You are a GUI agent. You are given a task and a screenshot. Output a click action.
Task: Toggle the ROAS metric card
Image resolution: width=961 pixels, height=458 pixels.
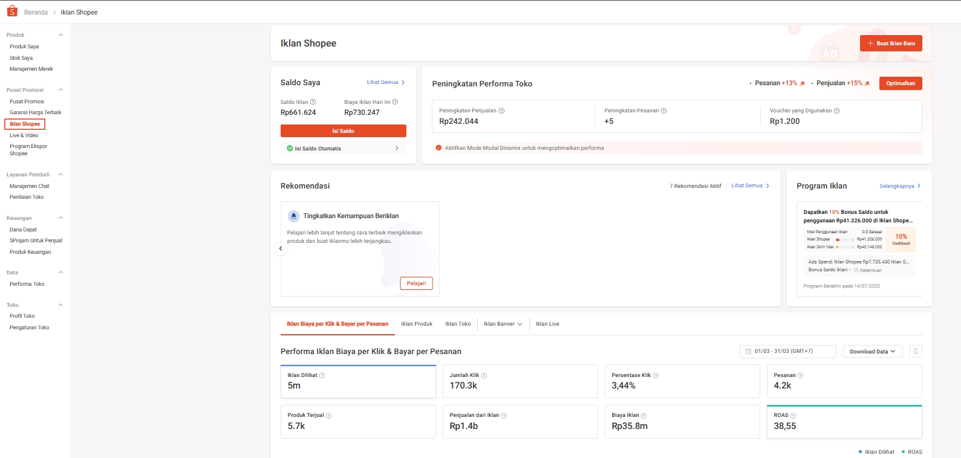[x=844, y=422]
